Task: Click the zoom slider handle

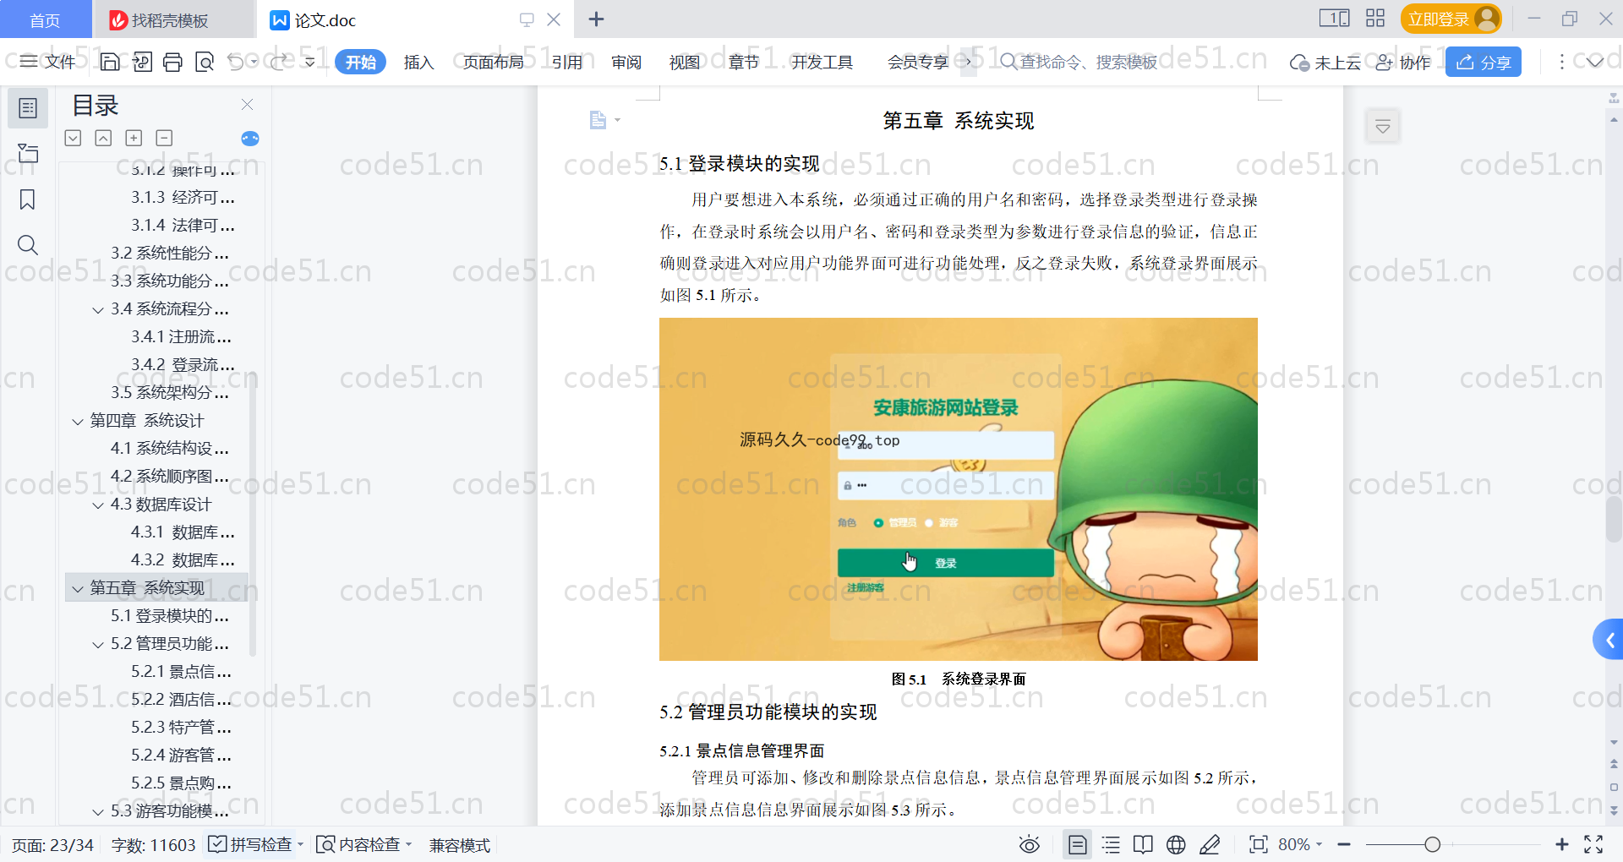Action: [1432, 844]
